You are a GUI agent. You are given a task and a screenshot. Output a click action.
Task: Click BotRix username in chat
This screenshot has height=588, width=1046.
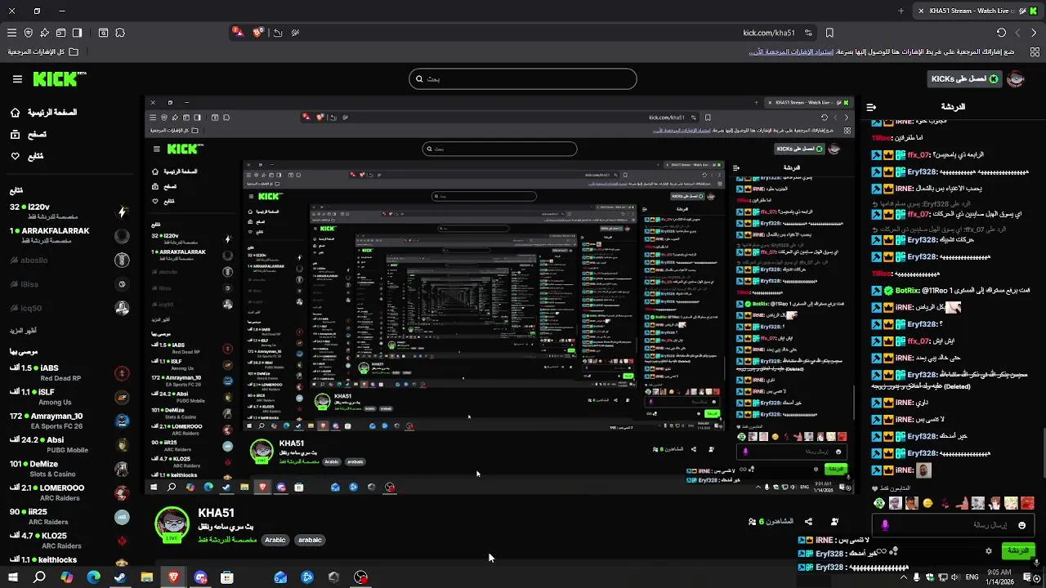[908, 291]
